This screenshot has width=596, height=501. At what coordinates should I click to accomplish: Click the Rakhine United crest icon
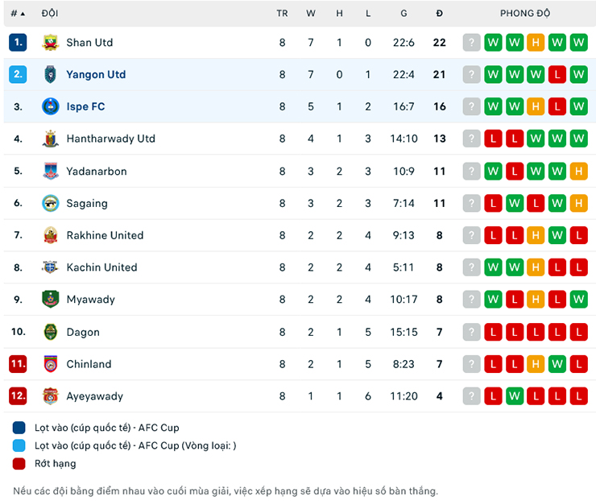point(51,235)
